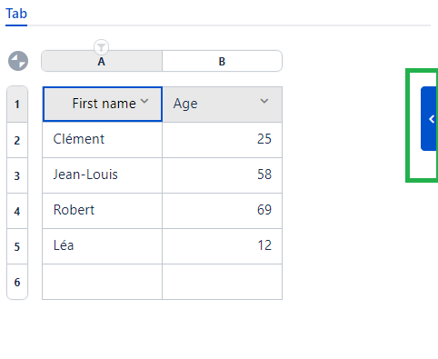Viewport: 438px width, 359px height.
Task: Select row 2 header
Action: pyautogui.click(x=17, y=140)
